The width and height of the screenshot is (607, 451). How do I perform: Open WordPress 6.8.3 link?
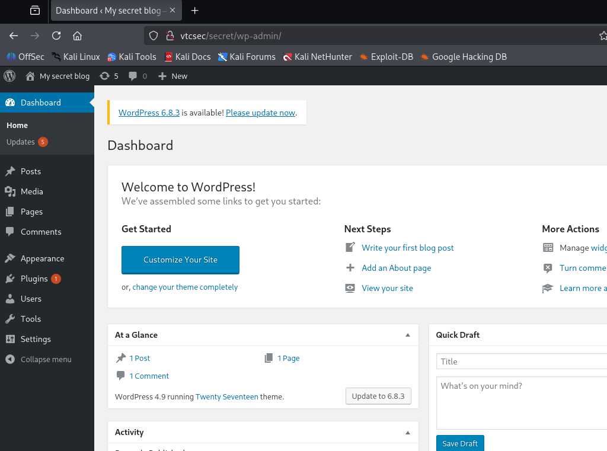click(x=149, y=113)
